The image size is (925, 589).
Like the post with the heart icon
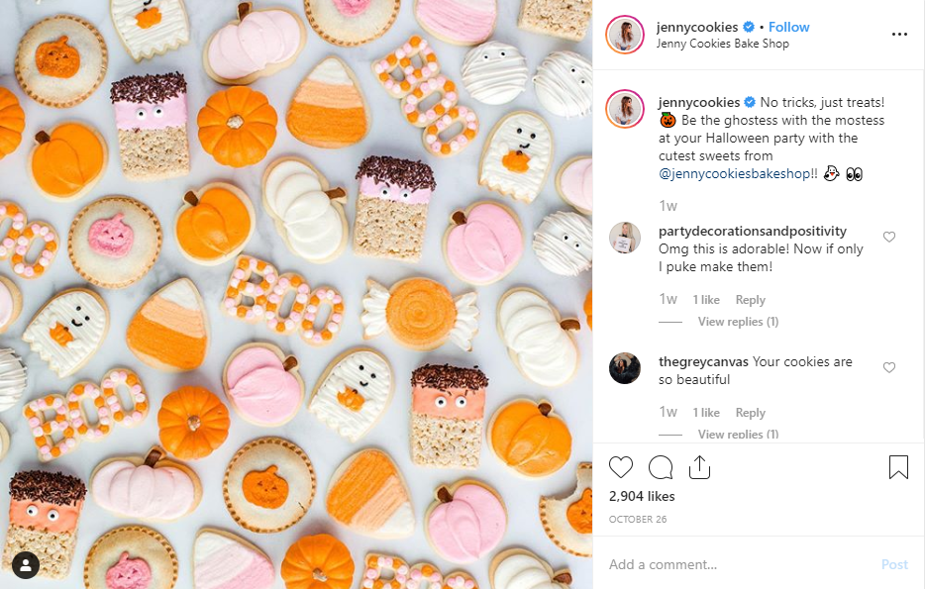pyautogui.click(x=621, y=467)
